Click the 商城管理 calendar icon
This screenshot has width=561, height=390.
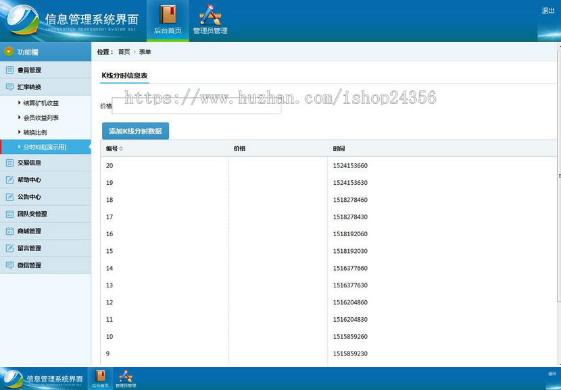9,231
